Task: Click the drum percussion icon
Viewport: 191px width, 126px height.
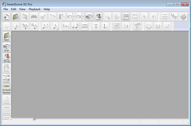Action: [149, 26]
